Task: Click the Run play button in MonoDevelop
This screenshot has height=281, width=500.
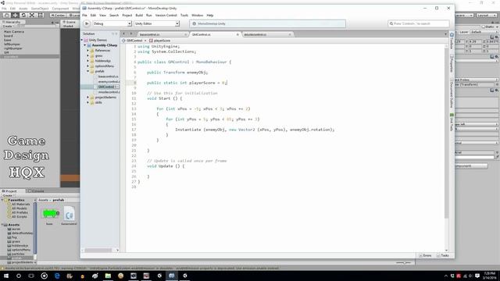Action: pos(87,23)
